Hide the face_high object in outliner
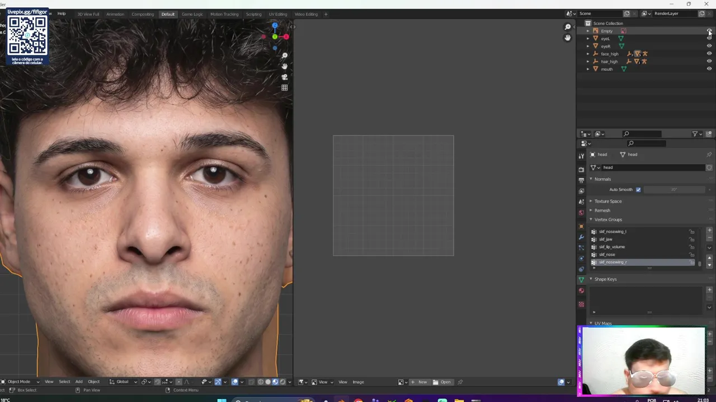This screenshot has height=402, width=716. click(x=709, y=54)
